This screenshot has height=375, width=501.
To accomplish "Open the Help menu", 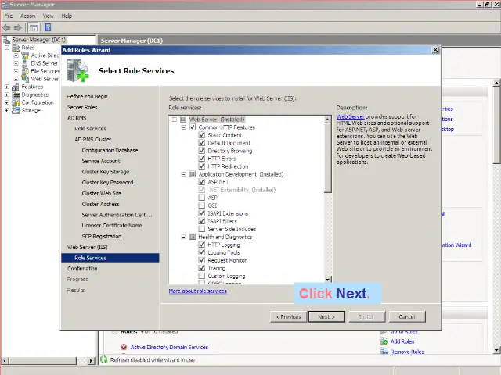I will (67, 16).
